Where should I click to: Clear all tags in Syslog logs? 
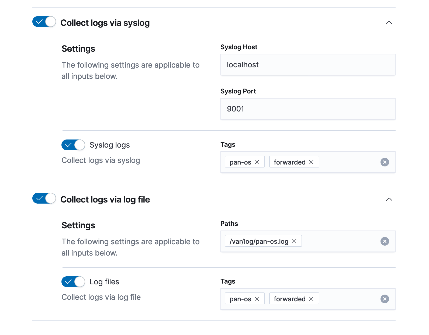click(385, 162)
